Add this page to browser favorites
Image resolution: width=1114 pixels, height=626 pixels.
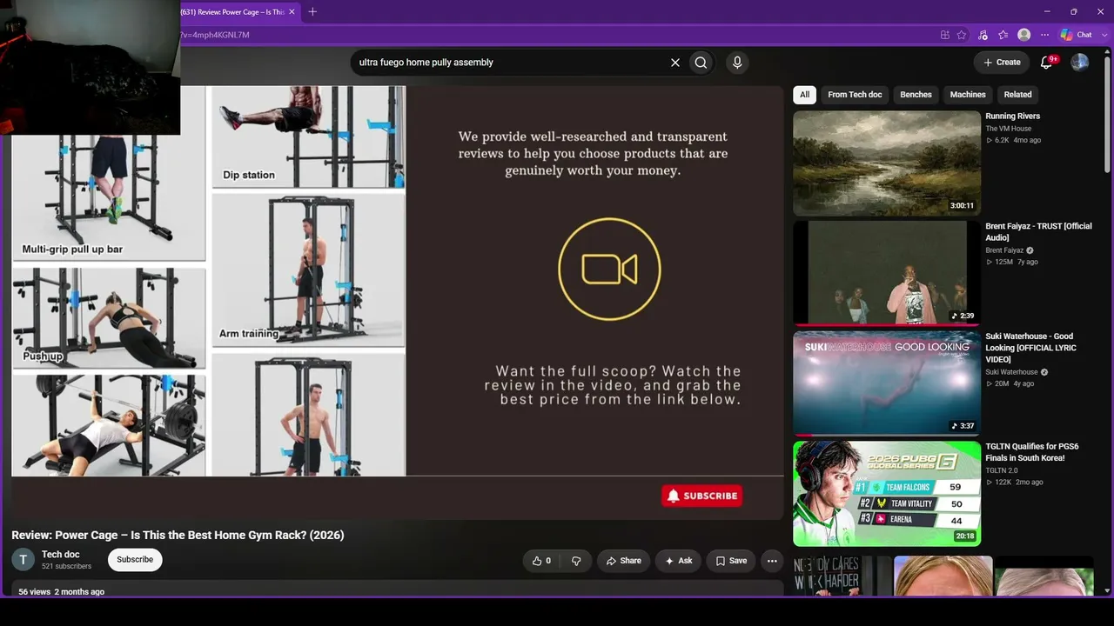(x=962, y=35)
